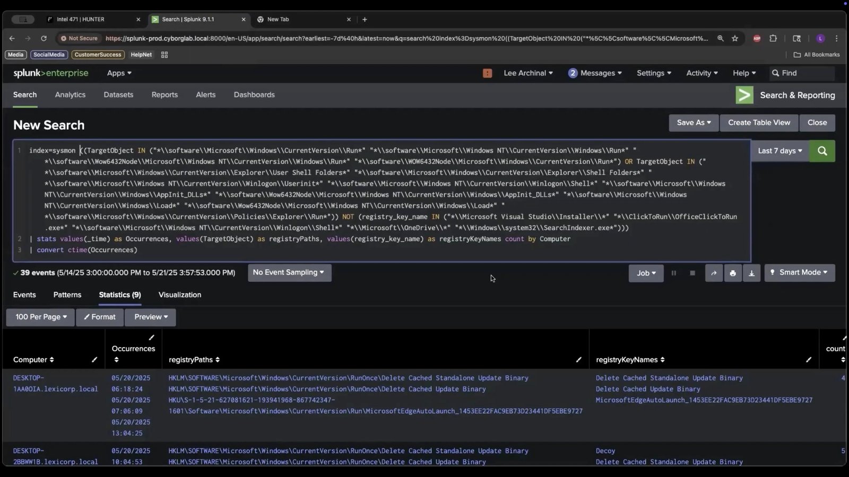Image resolution: width=849 pixels, height=477 pixels.
Task: Click the Export download icon
Action: (751, 273)
